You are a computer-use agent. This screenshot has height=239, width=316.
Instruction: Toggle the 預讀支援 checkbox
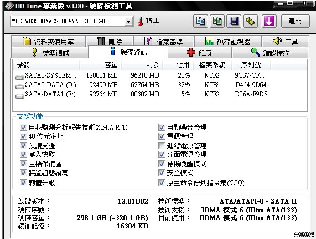[23, 145]
